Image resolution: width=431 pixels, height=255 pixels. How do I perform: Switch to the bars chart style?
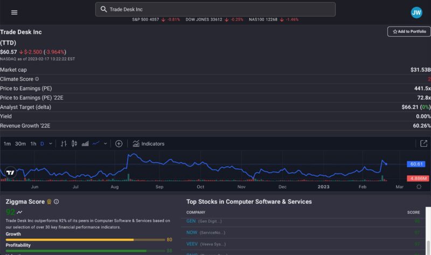point(64,143)
